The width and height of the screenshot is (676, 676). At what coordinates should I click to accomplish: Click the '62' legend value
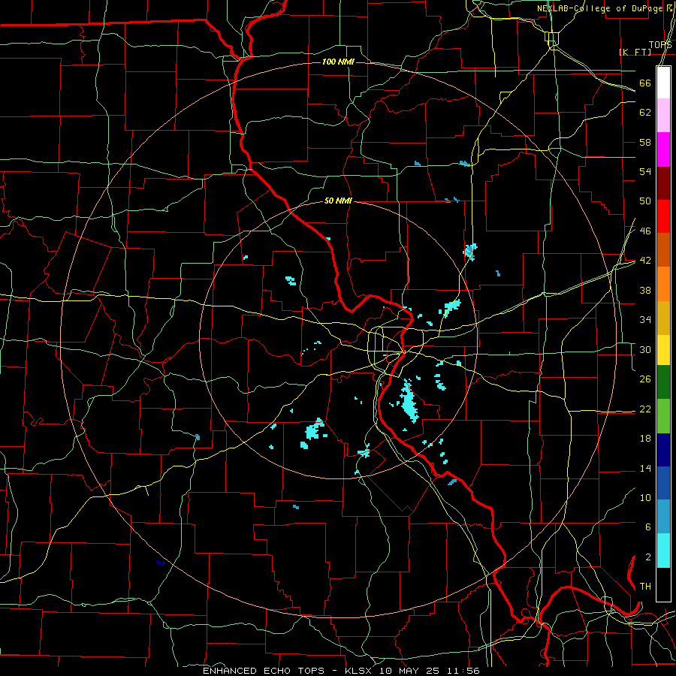(x=645, y=113)
